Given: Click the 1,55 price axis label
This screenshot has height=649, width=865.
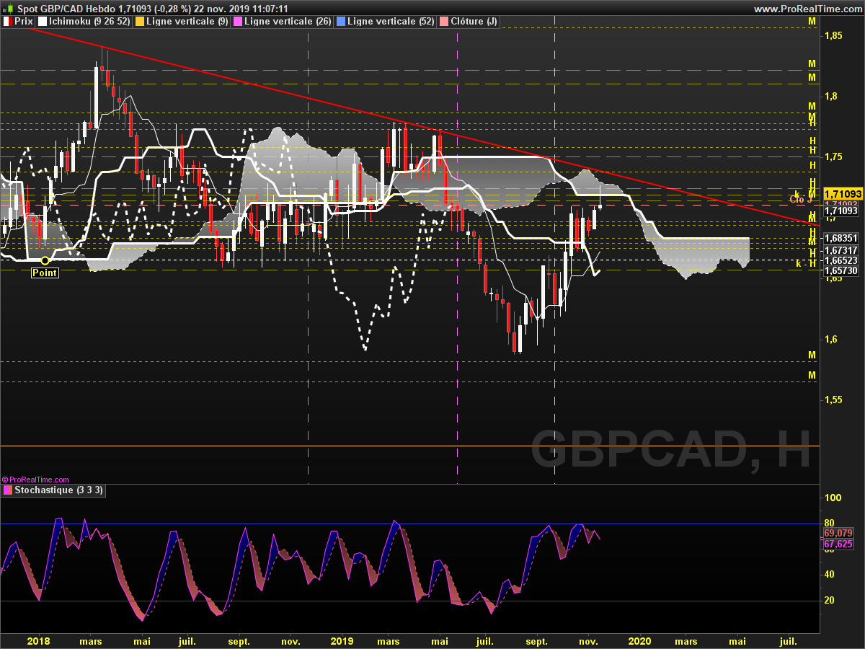Looking at the screenshot, I should pos(835,399).
